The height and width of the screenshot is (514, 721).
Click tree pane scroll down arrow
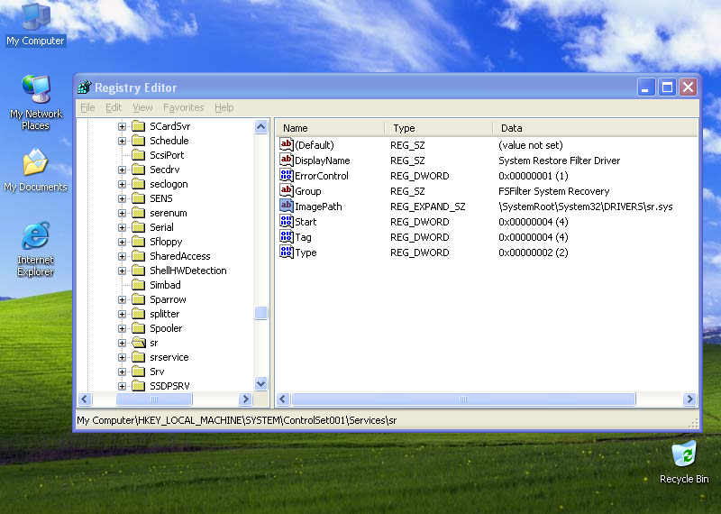tap(260, 383)
